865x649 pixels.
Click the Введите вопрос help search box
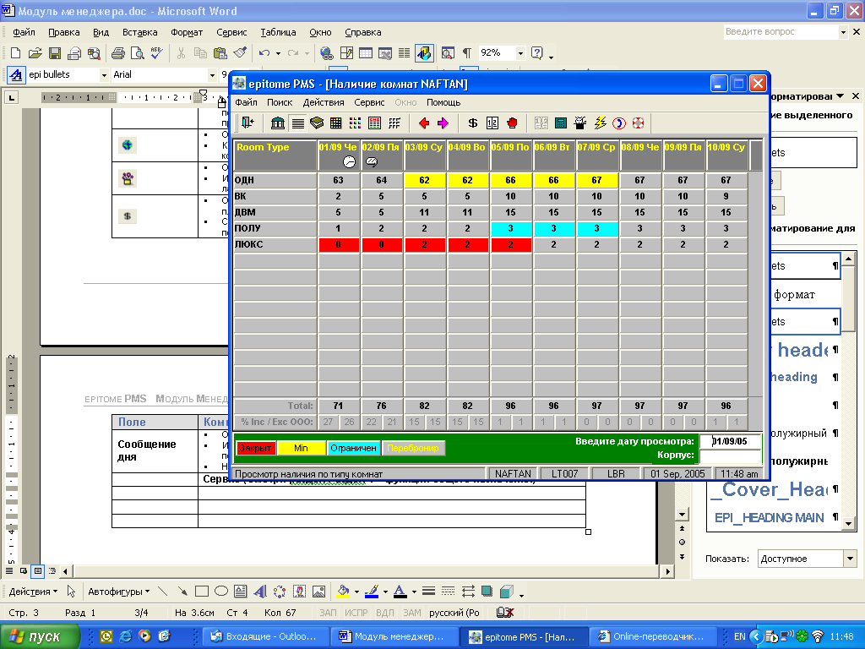[x=785, y=32]
